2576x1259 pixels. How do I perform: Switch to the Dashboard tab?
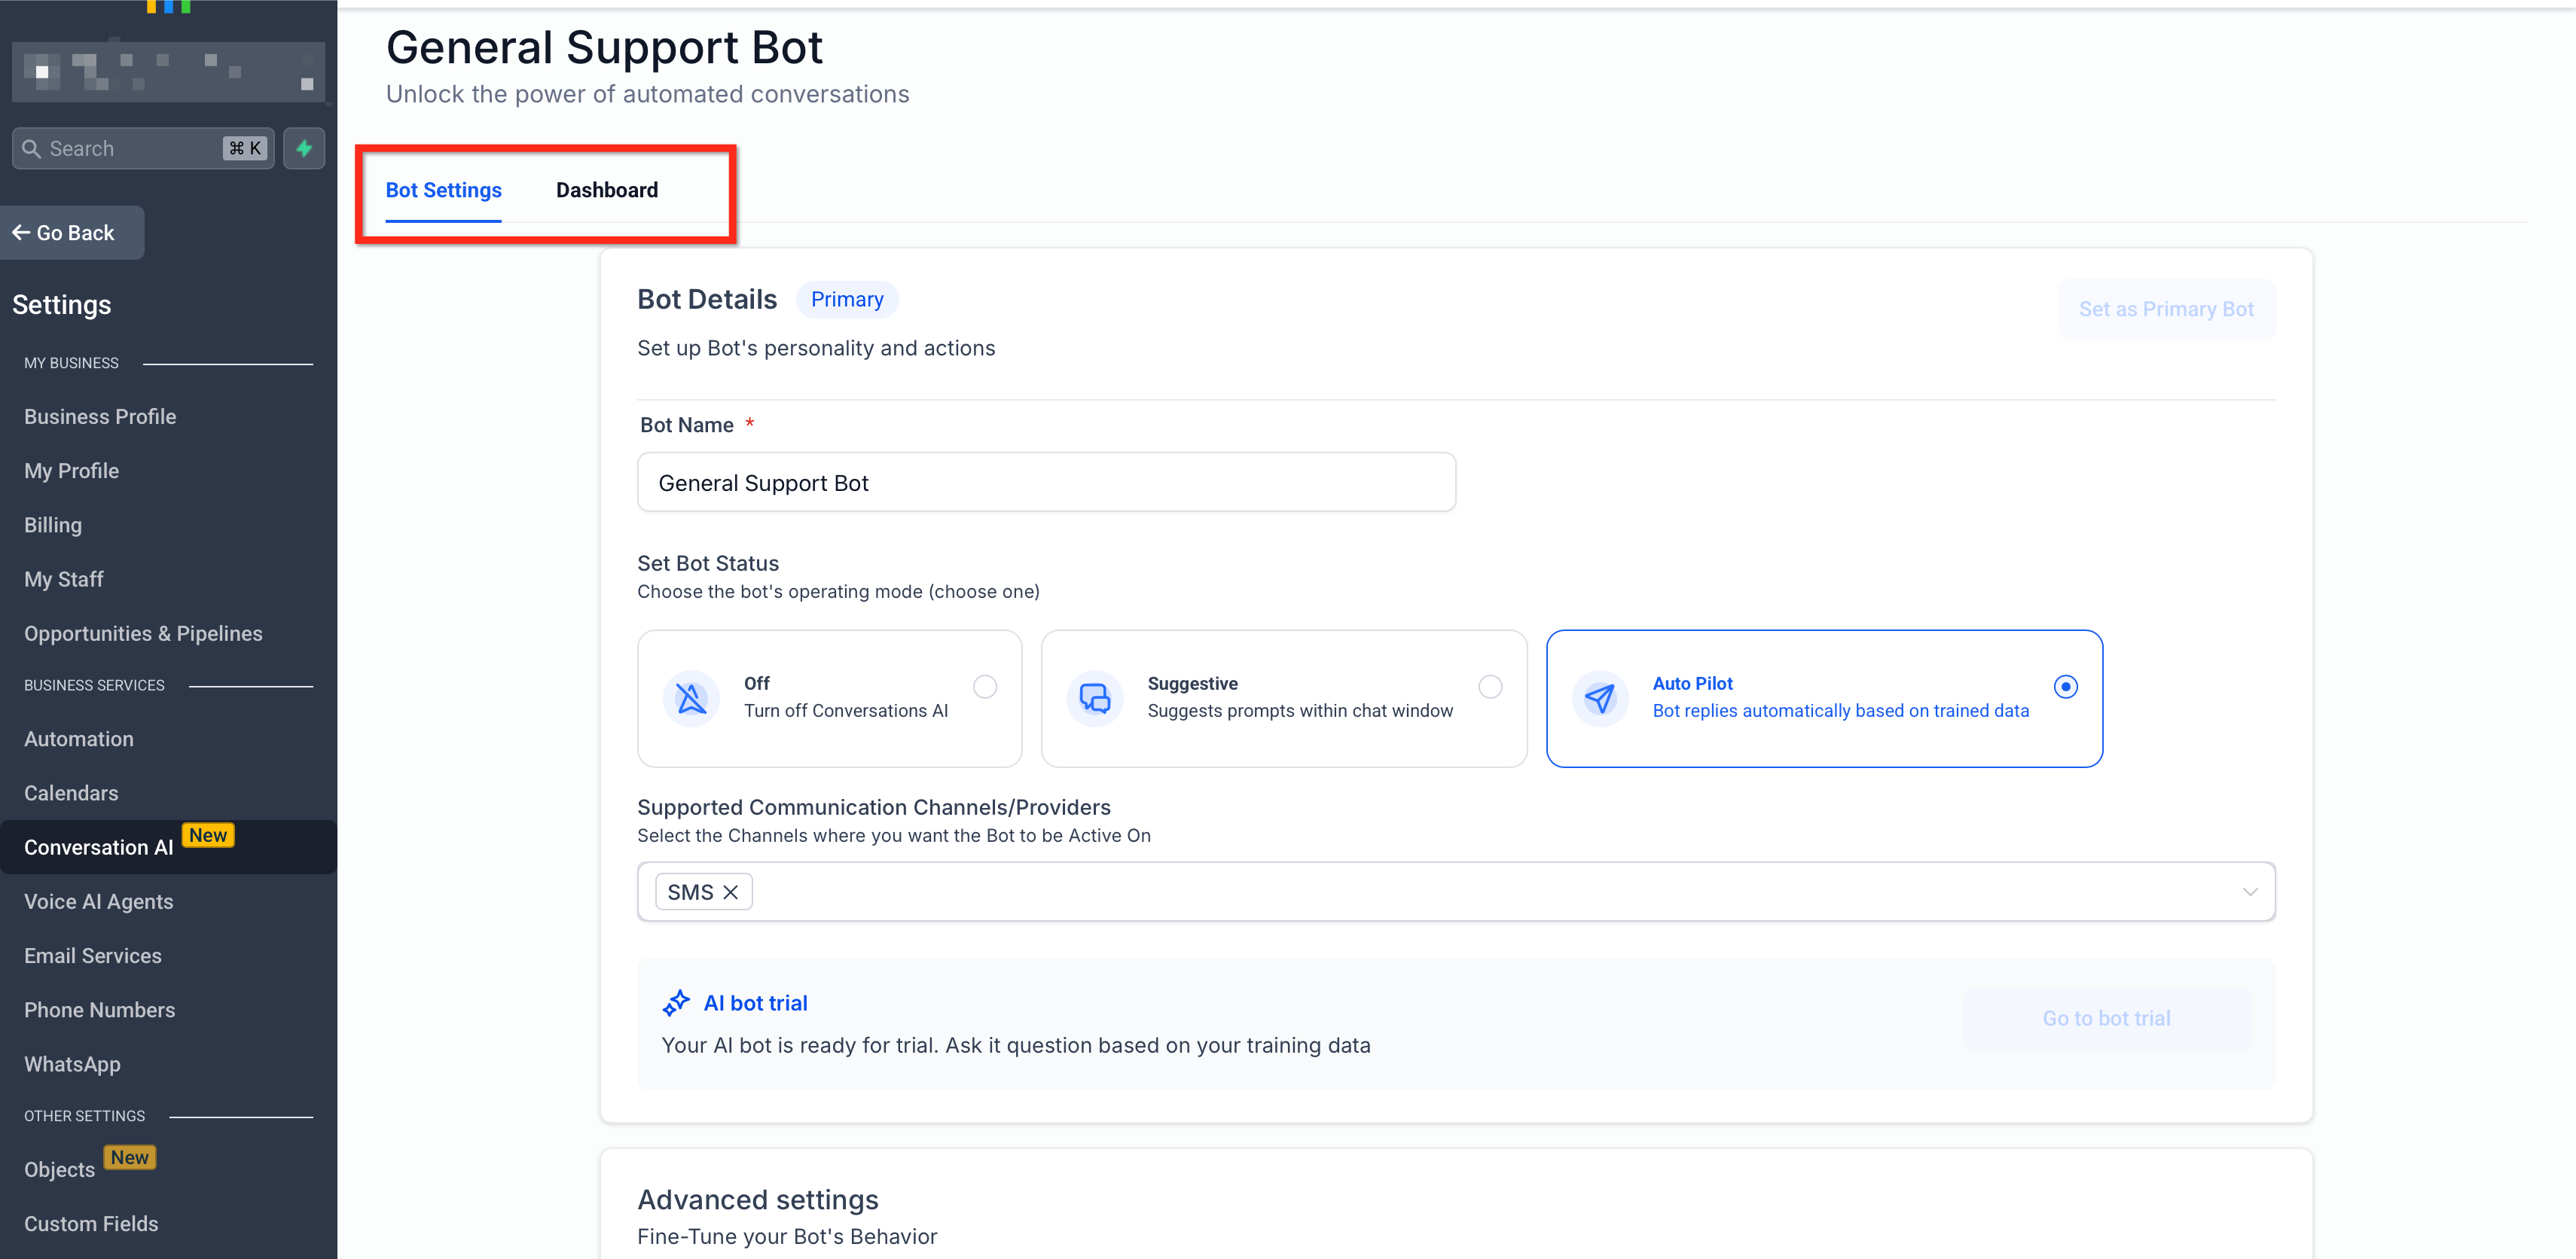(x=606, y=190)
